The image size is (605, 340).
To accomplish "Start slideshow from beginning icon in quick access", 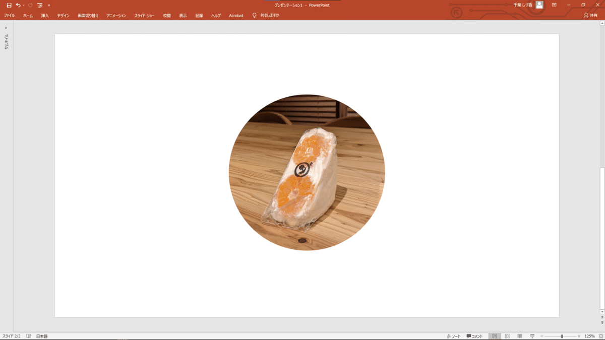I will [x=40, y=5].
